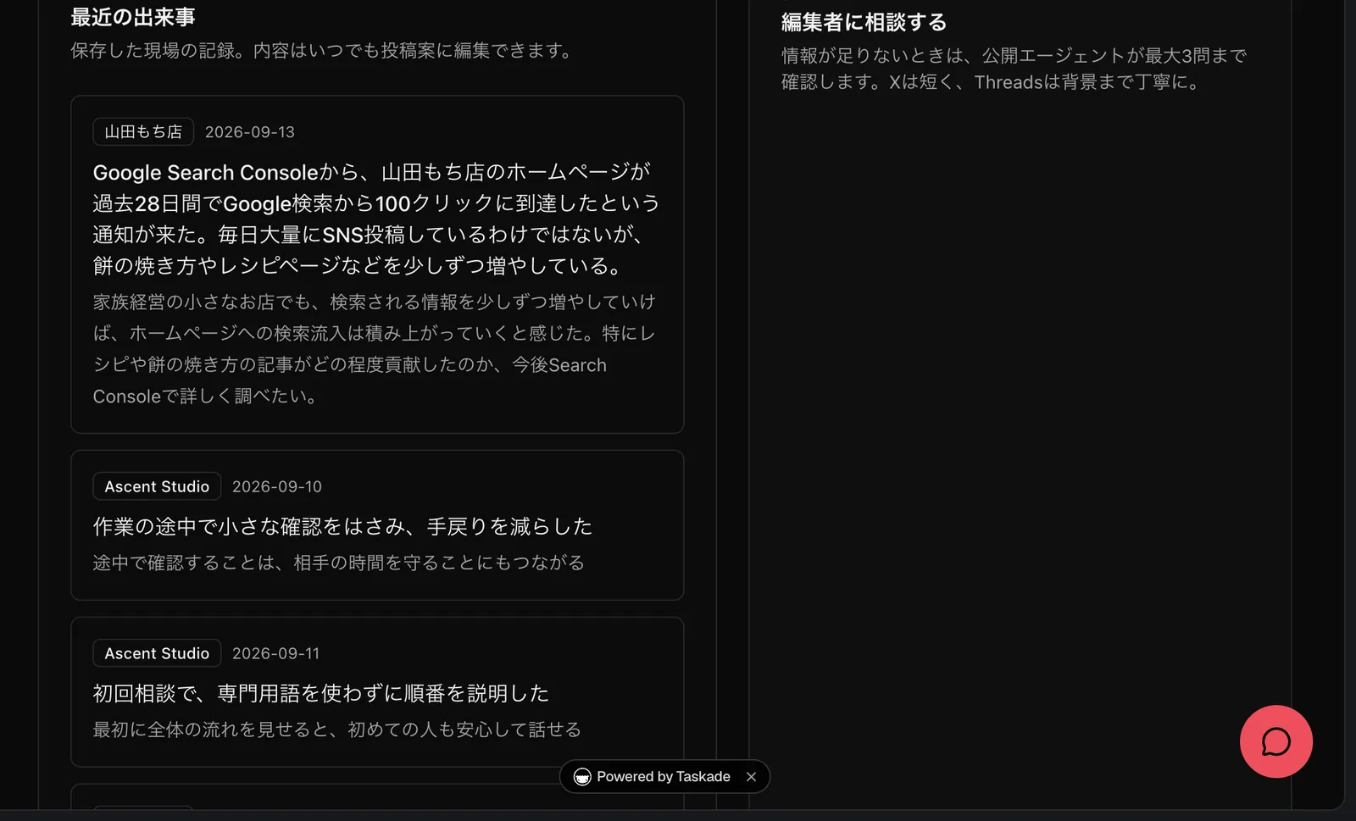This screenshot has width=1356, height=821.
Task: Open the 作業の途中で小さな確認 entry title
Action: tap(342, 526)
